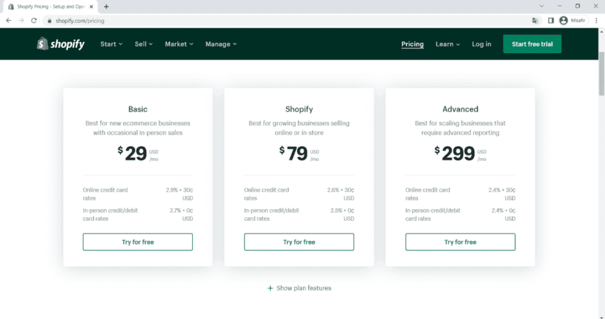
Task: Expand the Sell menu dropdown
Action: point(144,44)
